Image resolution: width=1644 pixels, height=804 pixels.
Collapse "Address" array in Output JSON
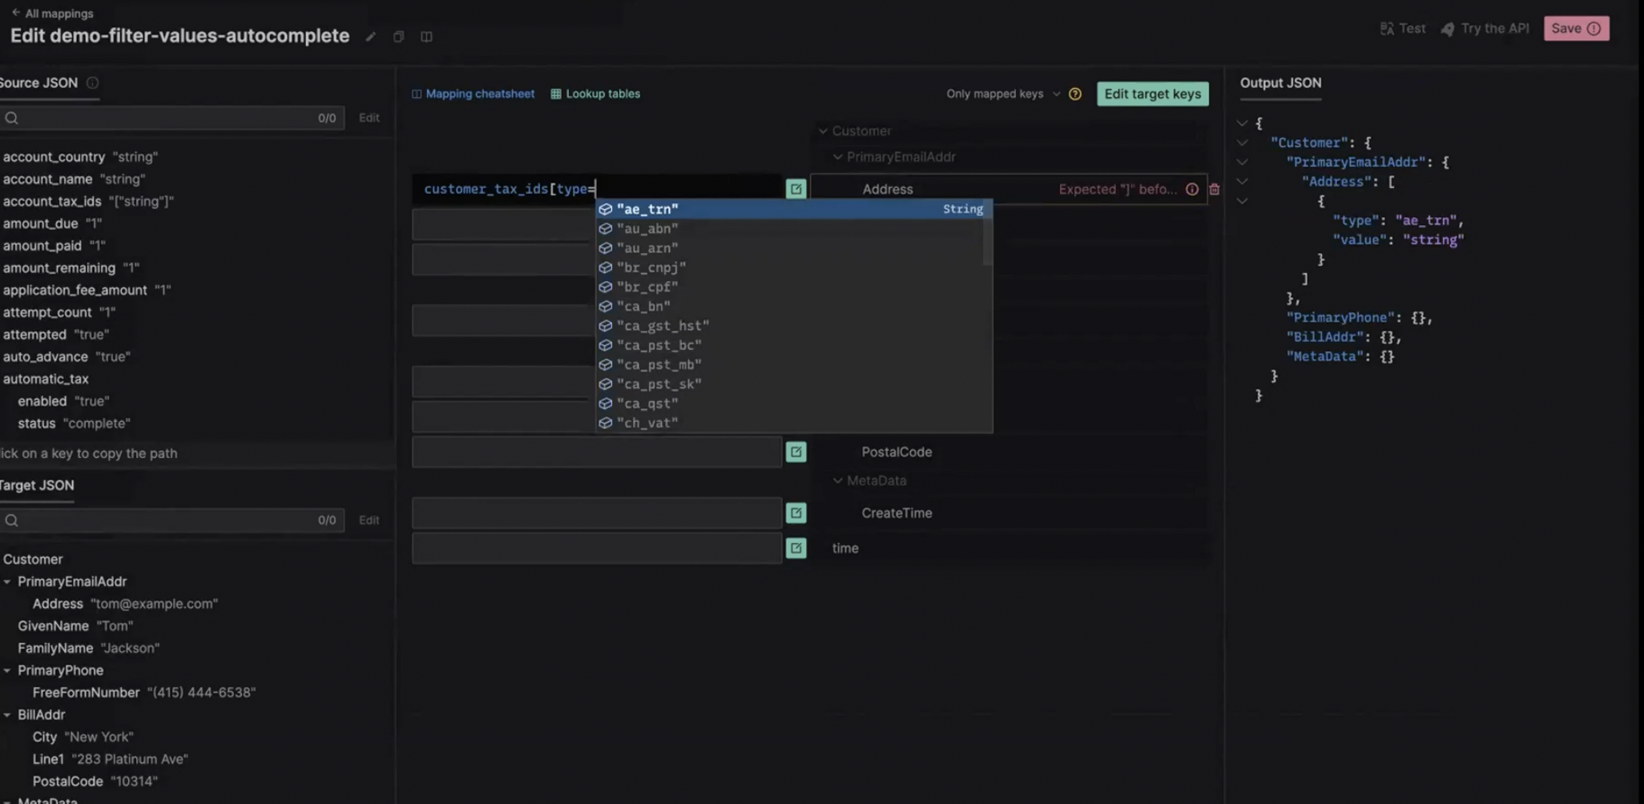tap(1242, 182)
